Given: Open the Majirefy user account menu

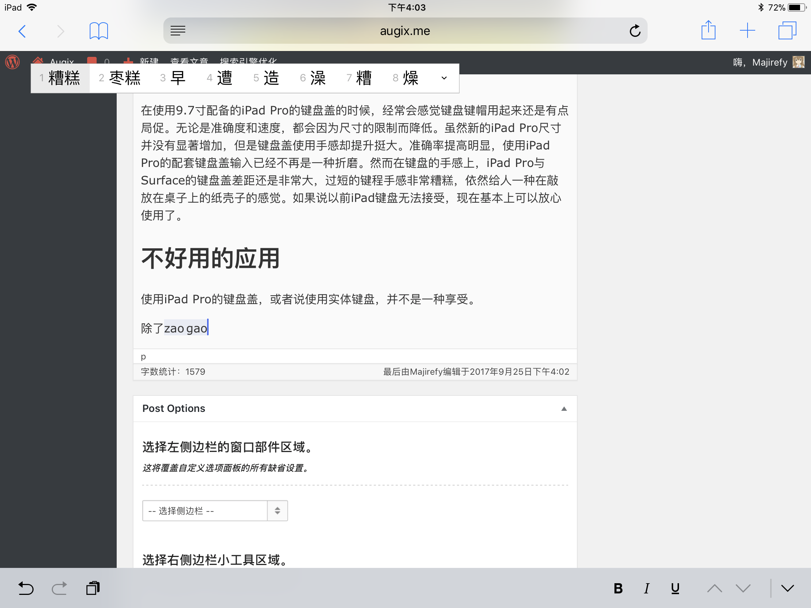Looking at the screenshot, I should pyautogui.click(x=769, y=62).
